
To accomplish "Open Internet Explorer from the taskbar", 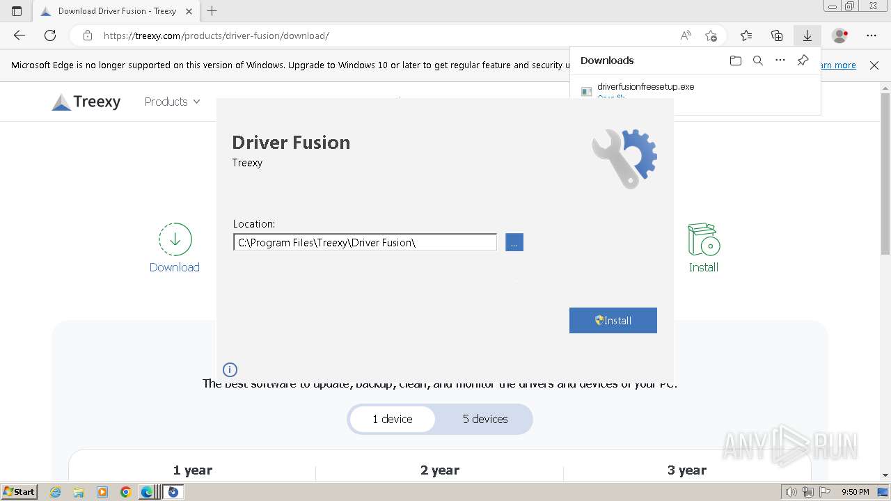I will point(56,492).
